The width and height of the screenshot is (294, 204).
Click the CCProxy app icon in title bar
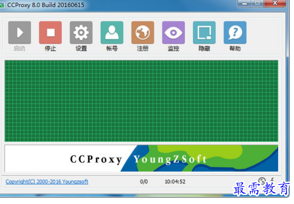[x=2, y=5]
